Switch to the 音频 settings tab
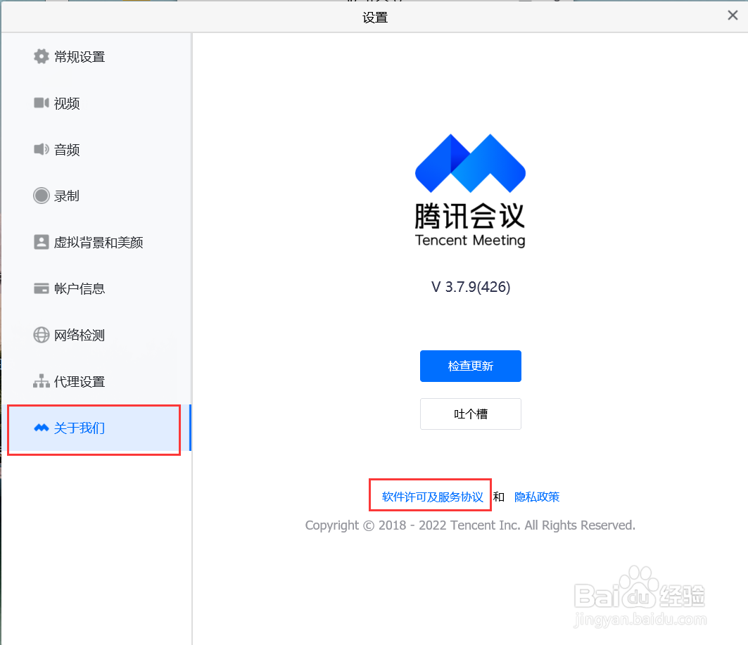The image size is (748, 645). point(96,149)
